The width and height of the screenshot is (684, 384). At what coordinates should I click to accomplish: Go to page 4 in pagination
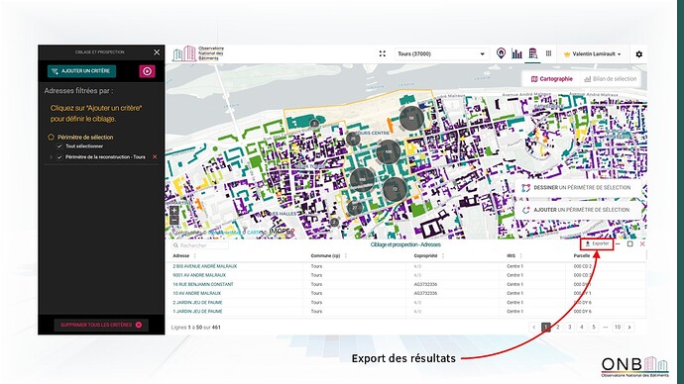click(582, 327)
